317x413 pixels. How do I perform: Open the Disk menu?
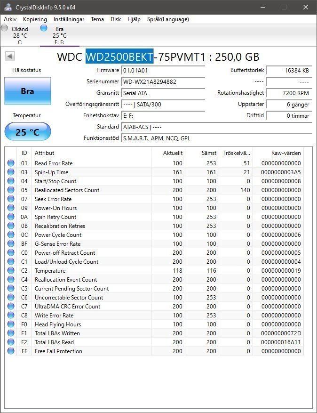[116, 19]
